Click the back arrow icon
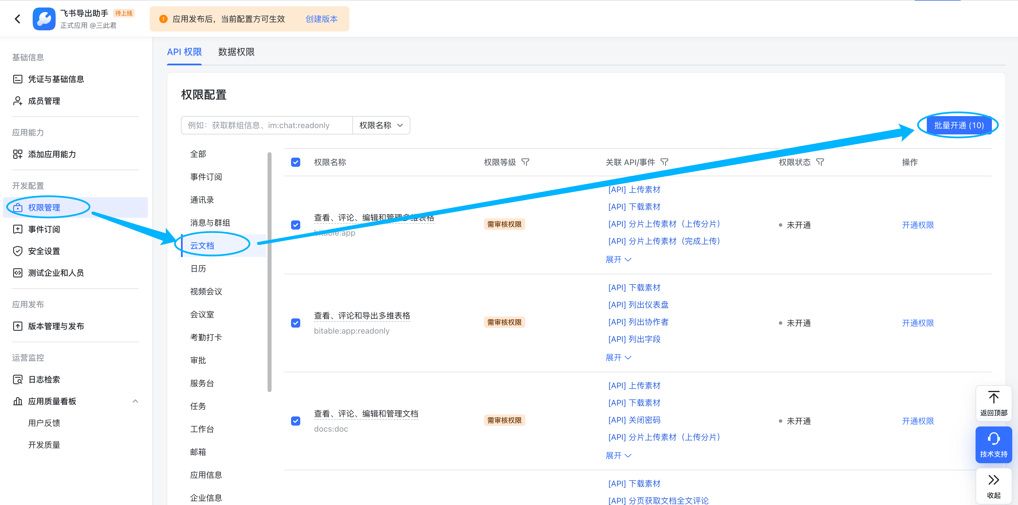1018x505 pixels. [17, 19]
